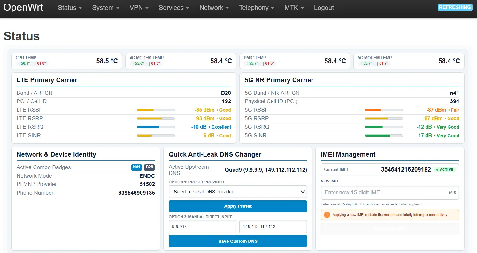
Task: Click the -10 dB Excellent LTE RSRQ reading
Action: (211, 127)
